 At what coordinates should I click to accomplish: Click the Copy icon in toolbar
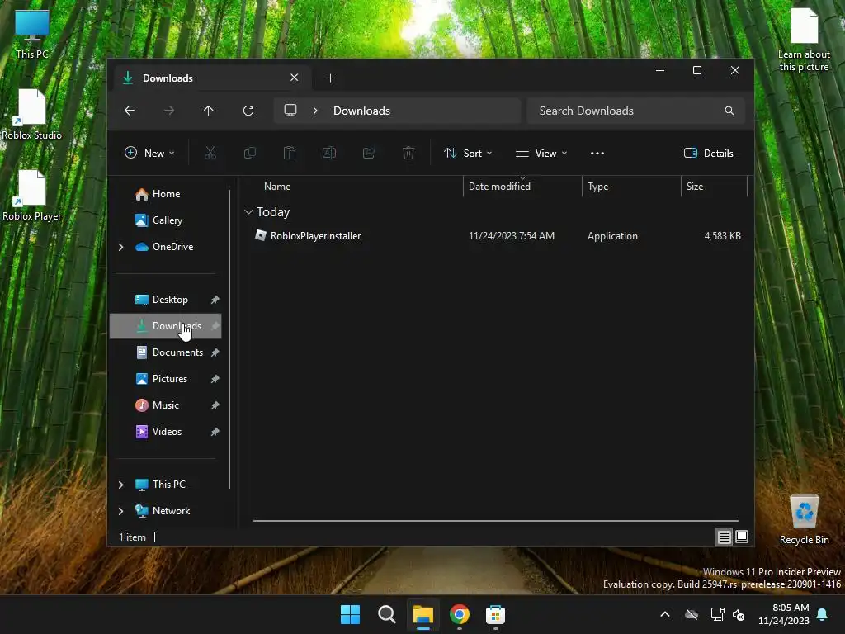249,153
